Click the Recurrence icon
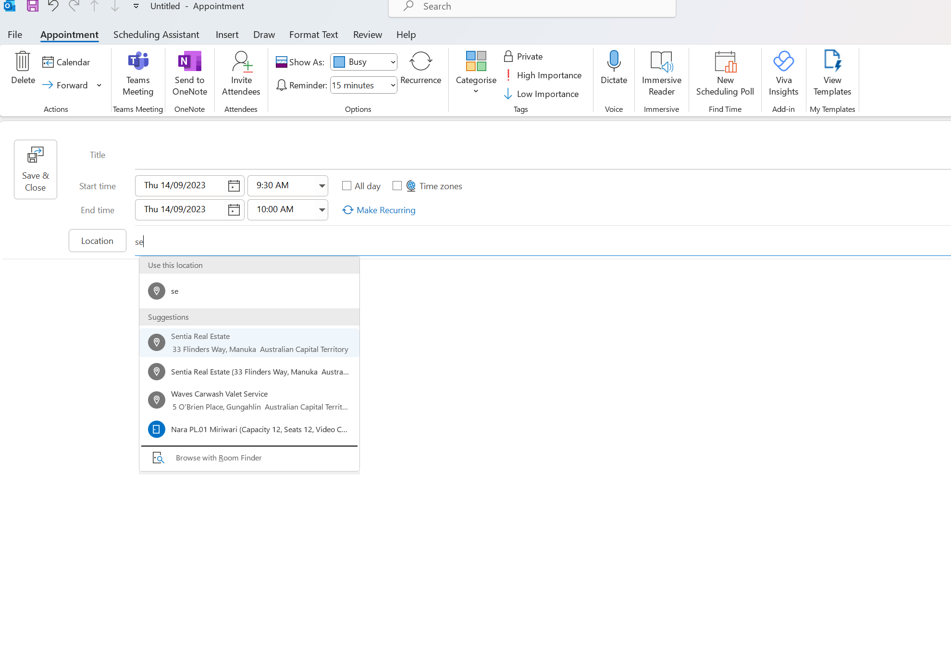 tap(420, 61)
